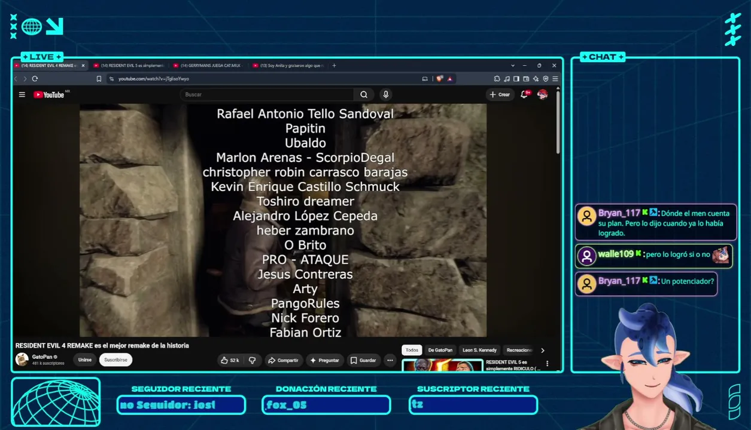The image size is (751, 430).
Task: Subscribe to GatoPan with Suscribirse
Action: pos(115,360)
